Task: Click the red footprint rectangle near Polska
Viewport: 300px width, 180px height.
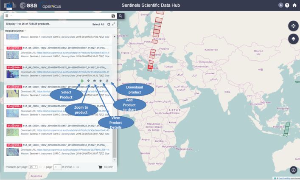Action: (x=154, y=42)
